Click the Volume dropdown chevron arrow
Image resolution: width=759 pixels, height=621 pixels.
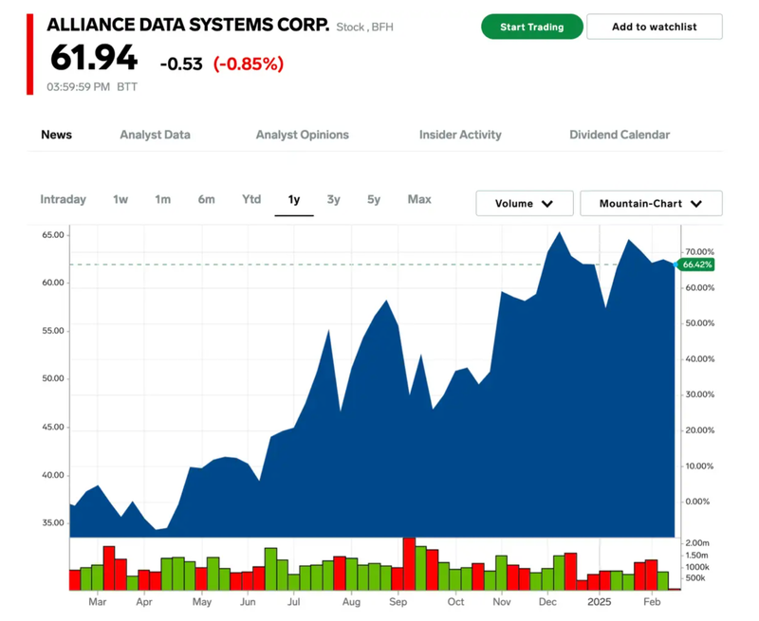pyautogui.click(x=547, y=204)
